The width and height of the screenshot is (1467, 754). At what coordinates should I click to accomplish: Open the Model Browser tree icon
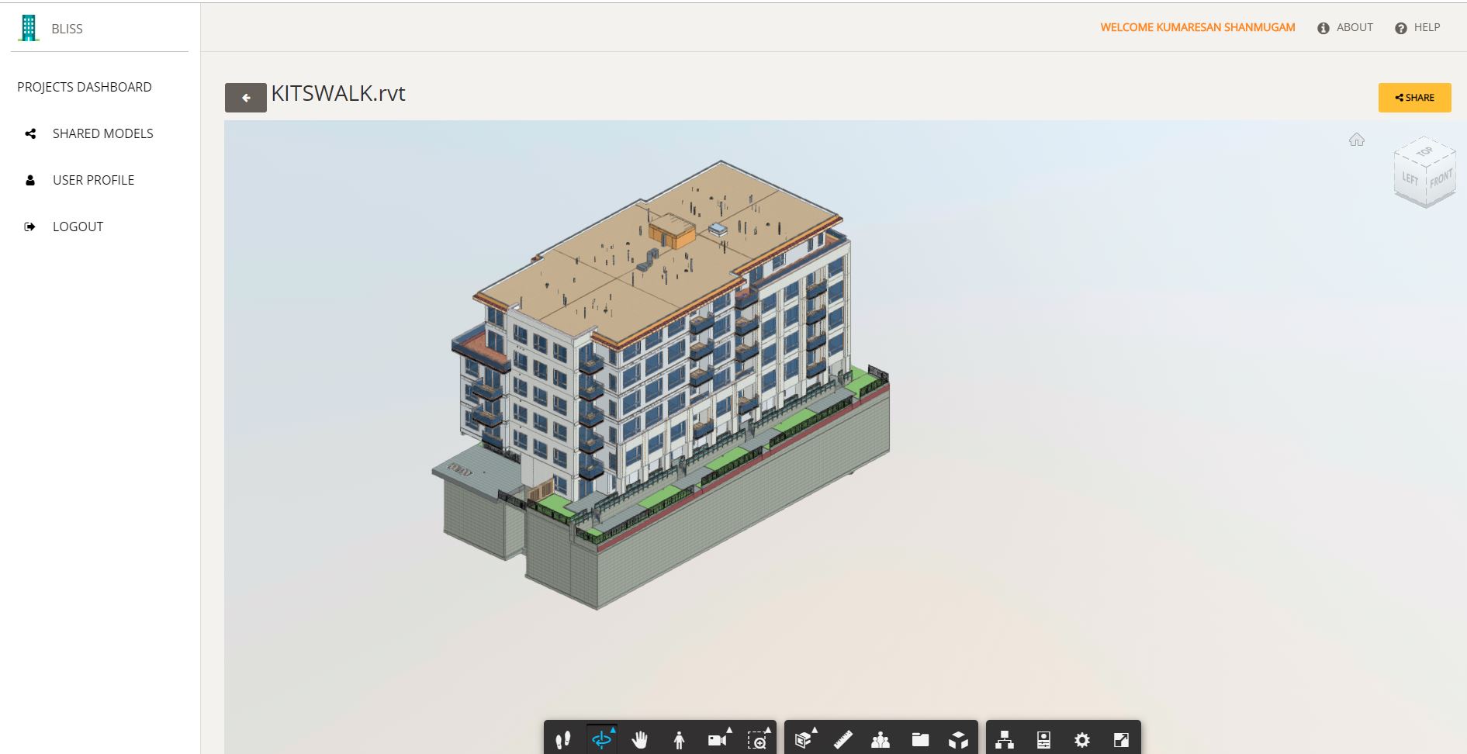pyautogui.click(x=1005, y=740)
